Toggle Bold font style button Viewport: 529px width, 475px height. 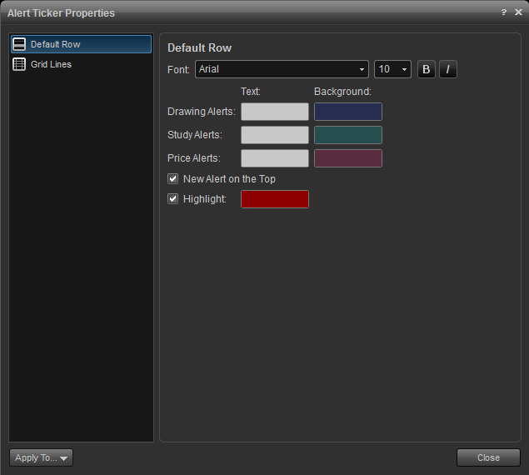(426, 69)
